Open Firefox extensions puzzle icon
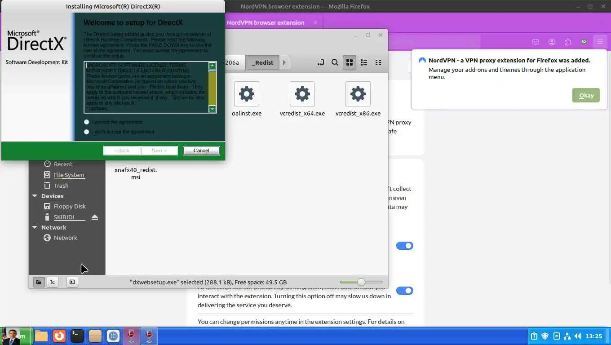 click(x=568, y=42)
